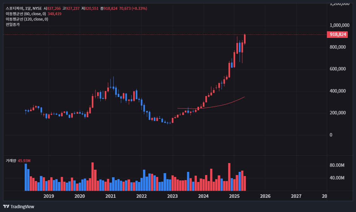Click the 800,000 price axis label

tap(338, 47)
